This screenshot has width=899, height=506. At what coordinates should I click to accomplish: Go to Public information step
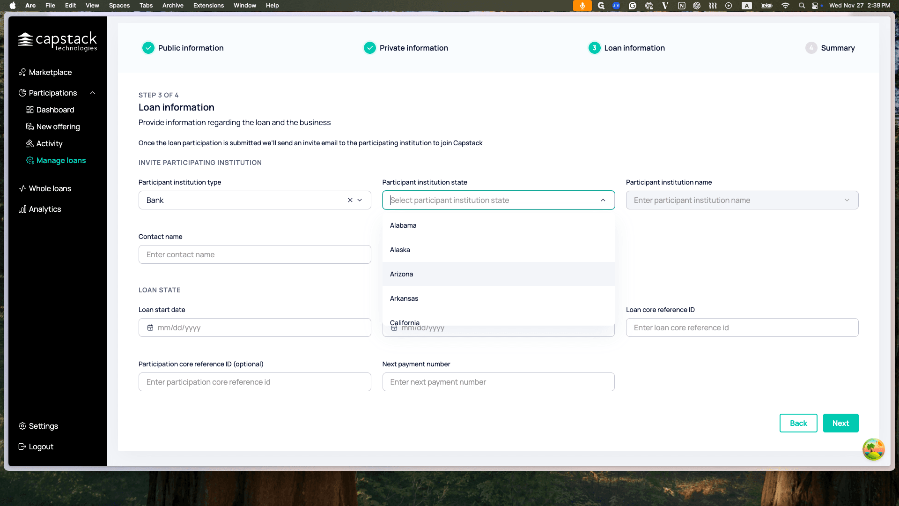point(183,48)
